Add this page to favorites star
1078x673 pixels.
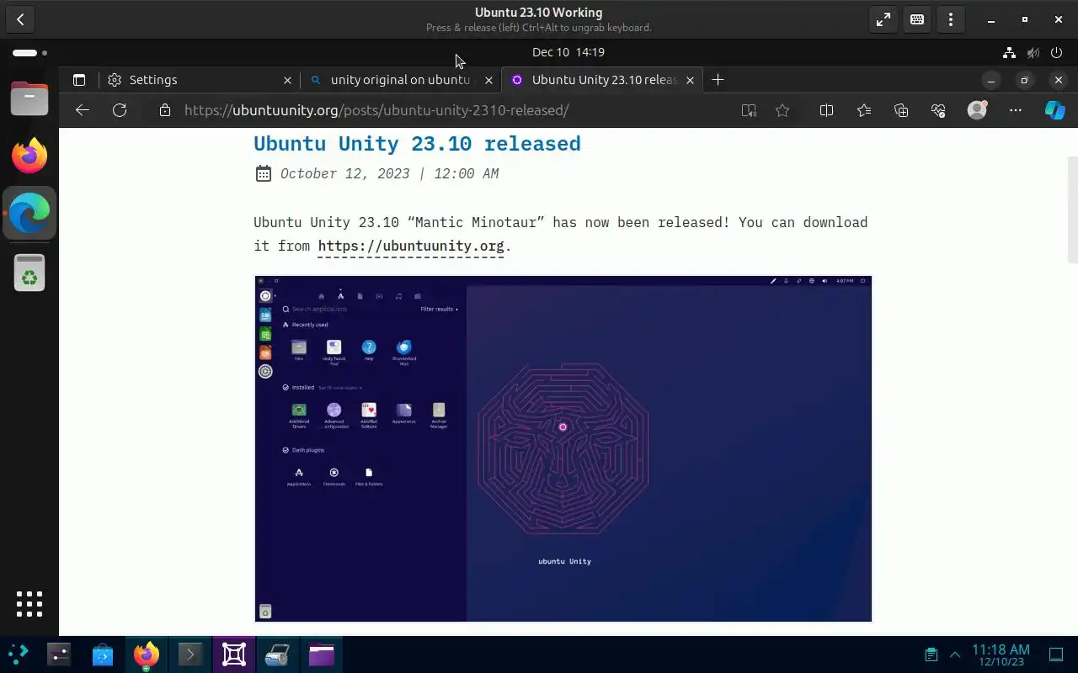pyautogui.click(x=782, y=110)
